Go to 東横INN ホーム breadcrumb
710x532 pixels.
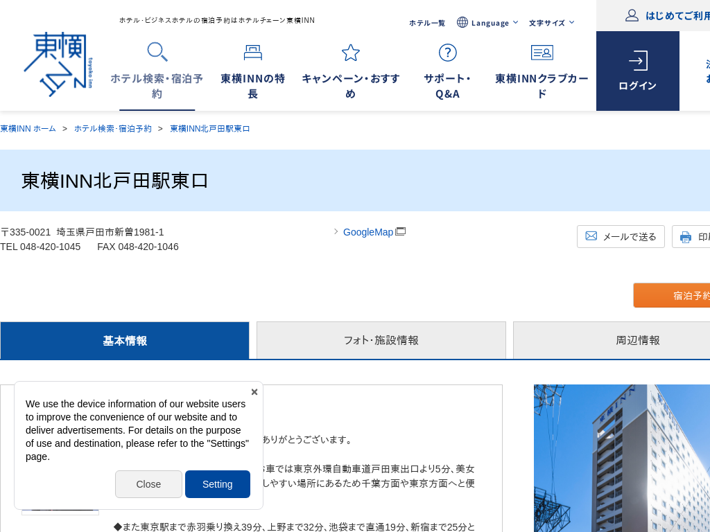pyautogui.click(x=28, y=128)
